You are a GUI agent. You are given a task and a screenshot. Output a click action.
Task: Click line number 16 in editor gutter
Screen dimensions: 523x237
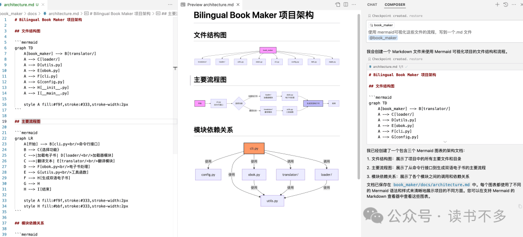[x=4, y=105]
